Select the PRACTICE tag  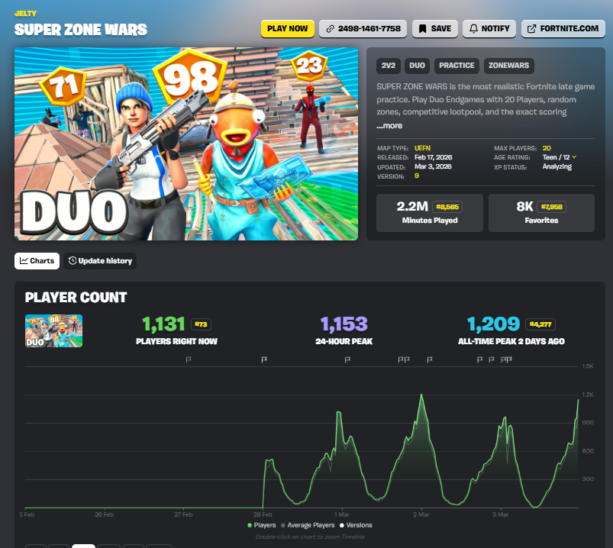[x=457, y=66]
